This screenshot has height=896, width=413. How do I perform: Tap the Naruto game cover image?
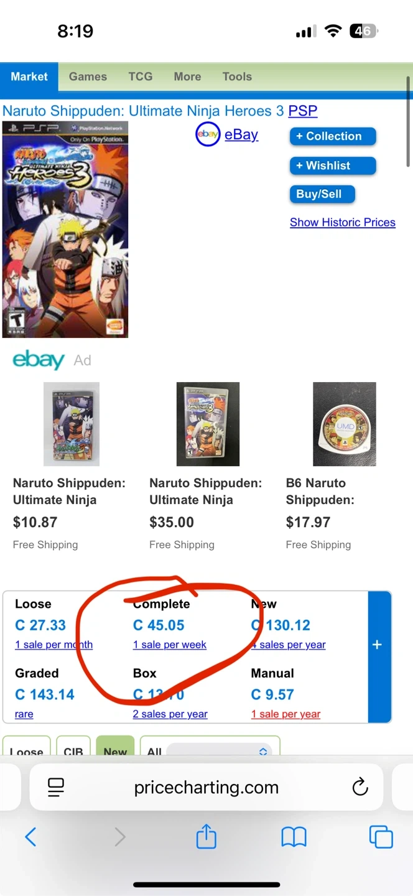point(65,230)
